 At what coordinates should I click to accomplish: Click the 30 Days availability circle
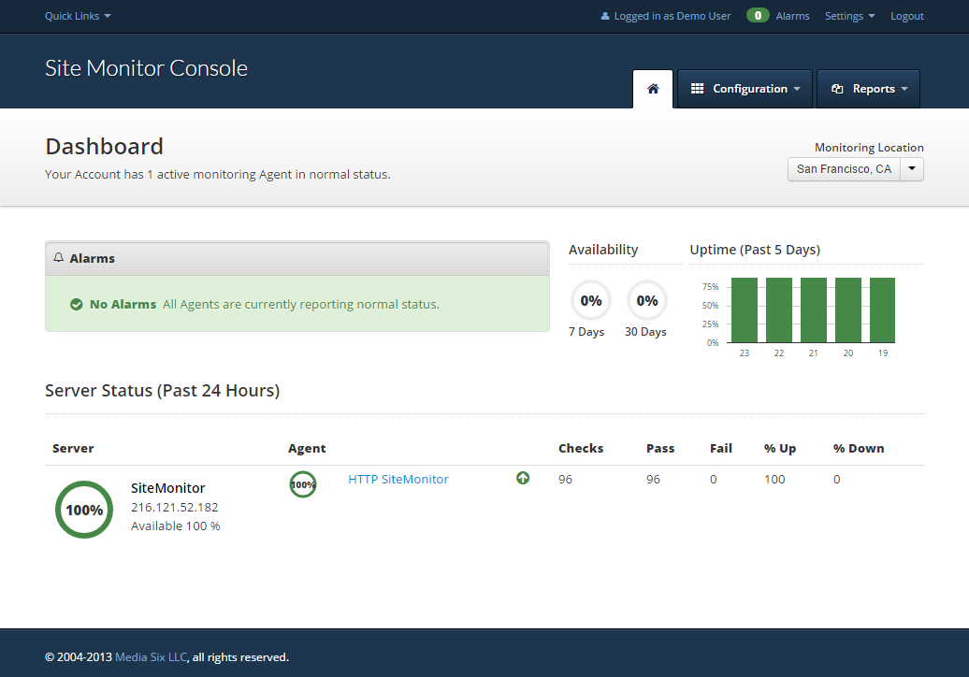coord(646,301)
